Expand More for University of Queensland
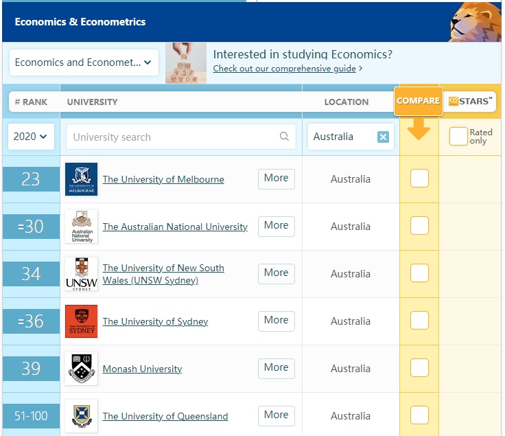505x436 pixels. (277, 415)
